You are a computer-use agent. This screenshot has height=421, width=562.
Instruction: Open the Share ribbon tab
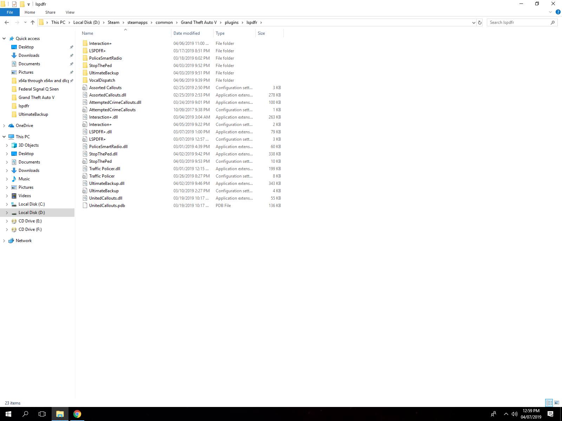pos(50,12)
